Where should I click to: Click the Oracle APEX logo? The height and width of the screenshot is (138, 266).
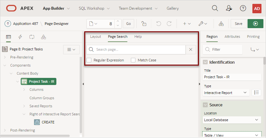coord(11,8)
